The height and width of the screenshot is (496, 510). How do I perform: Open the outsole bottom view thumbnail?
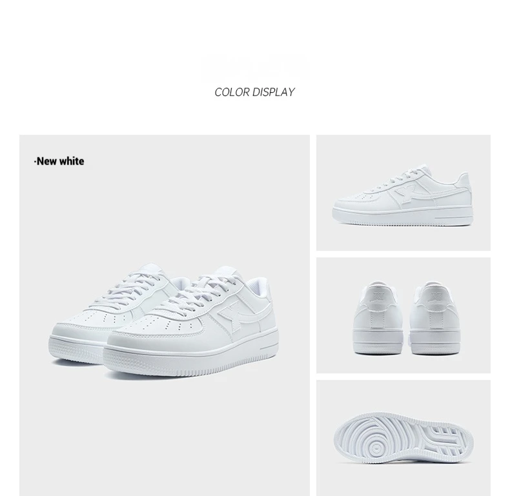click(403, 438)
